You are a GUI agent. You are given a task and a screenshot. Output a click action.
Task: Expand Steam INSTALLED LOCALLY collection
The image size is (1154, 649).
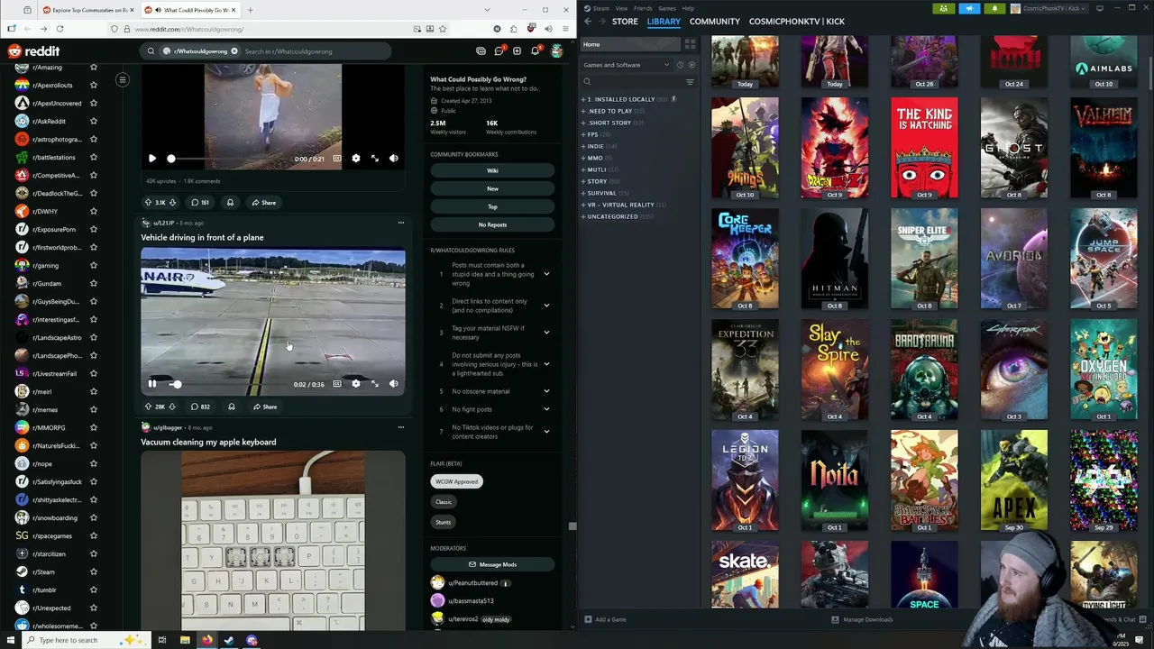(x=584, y=99)
